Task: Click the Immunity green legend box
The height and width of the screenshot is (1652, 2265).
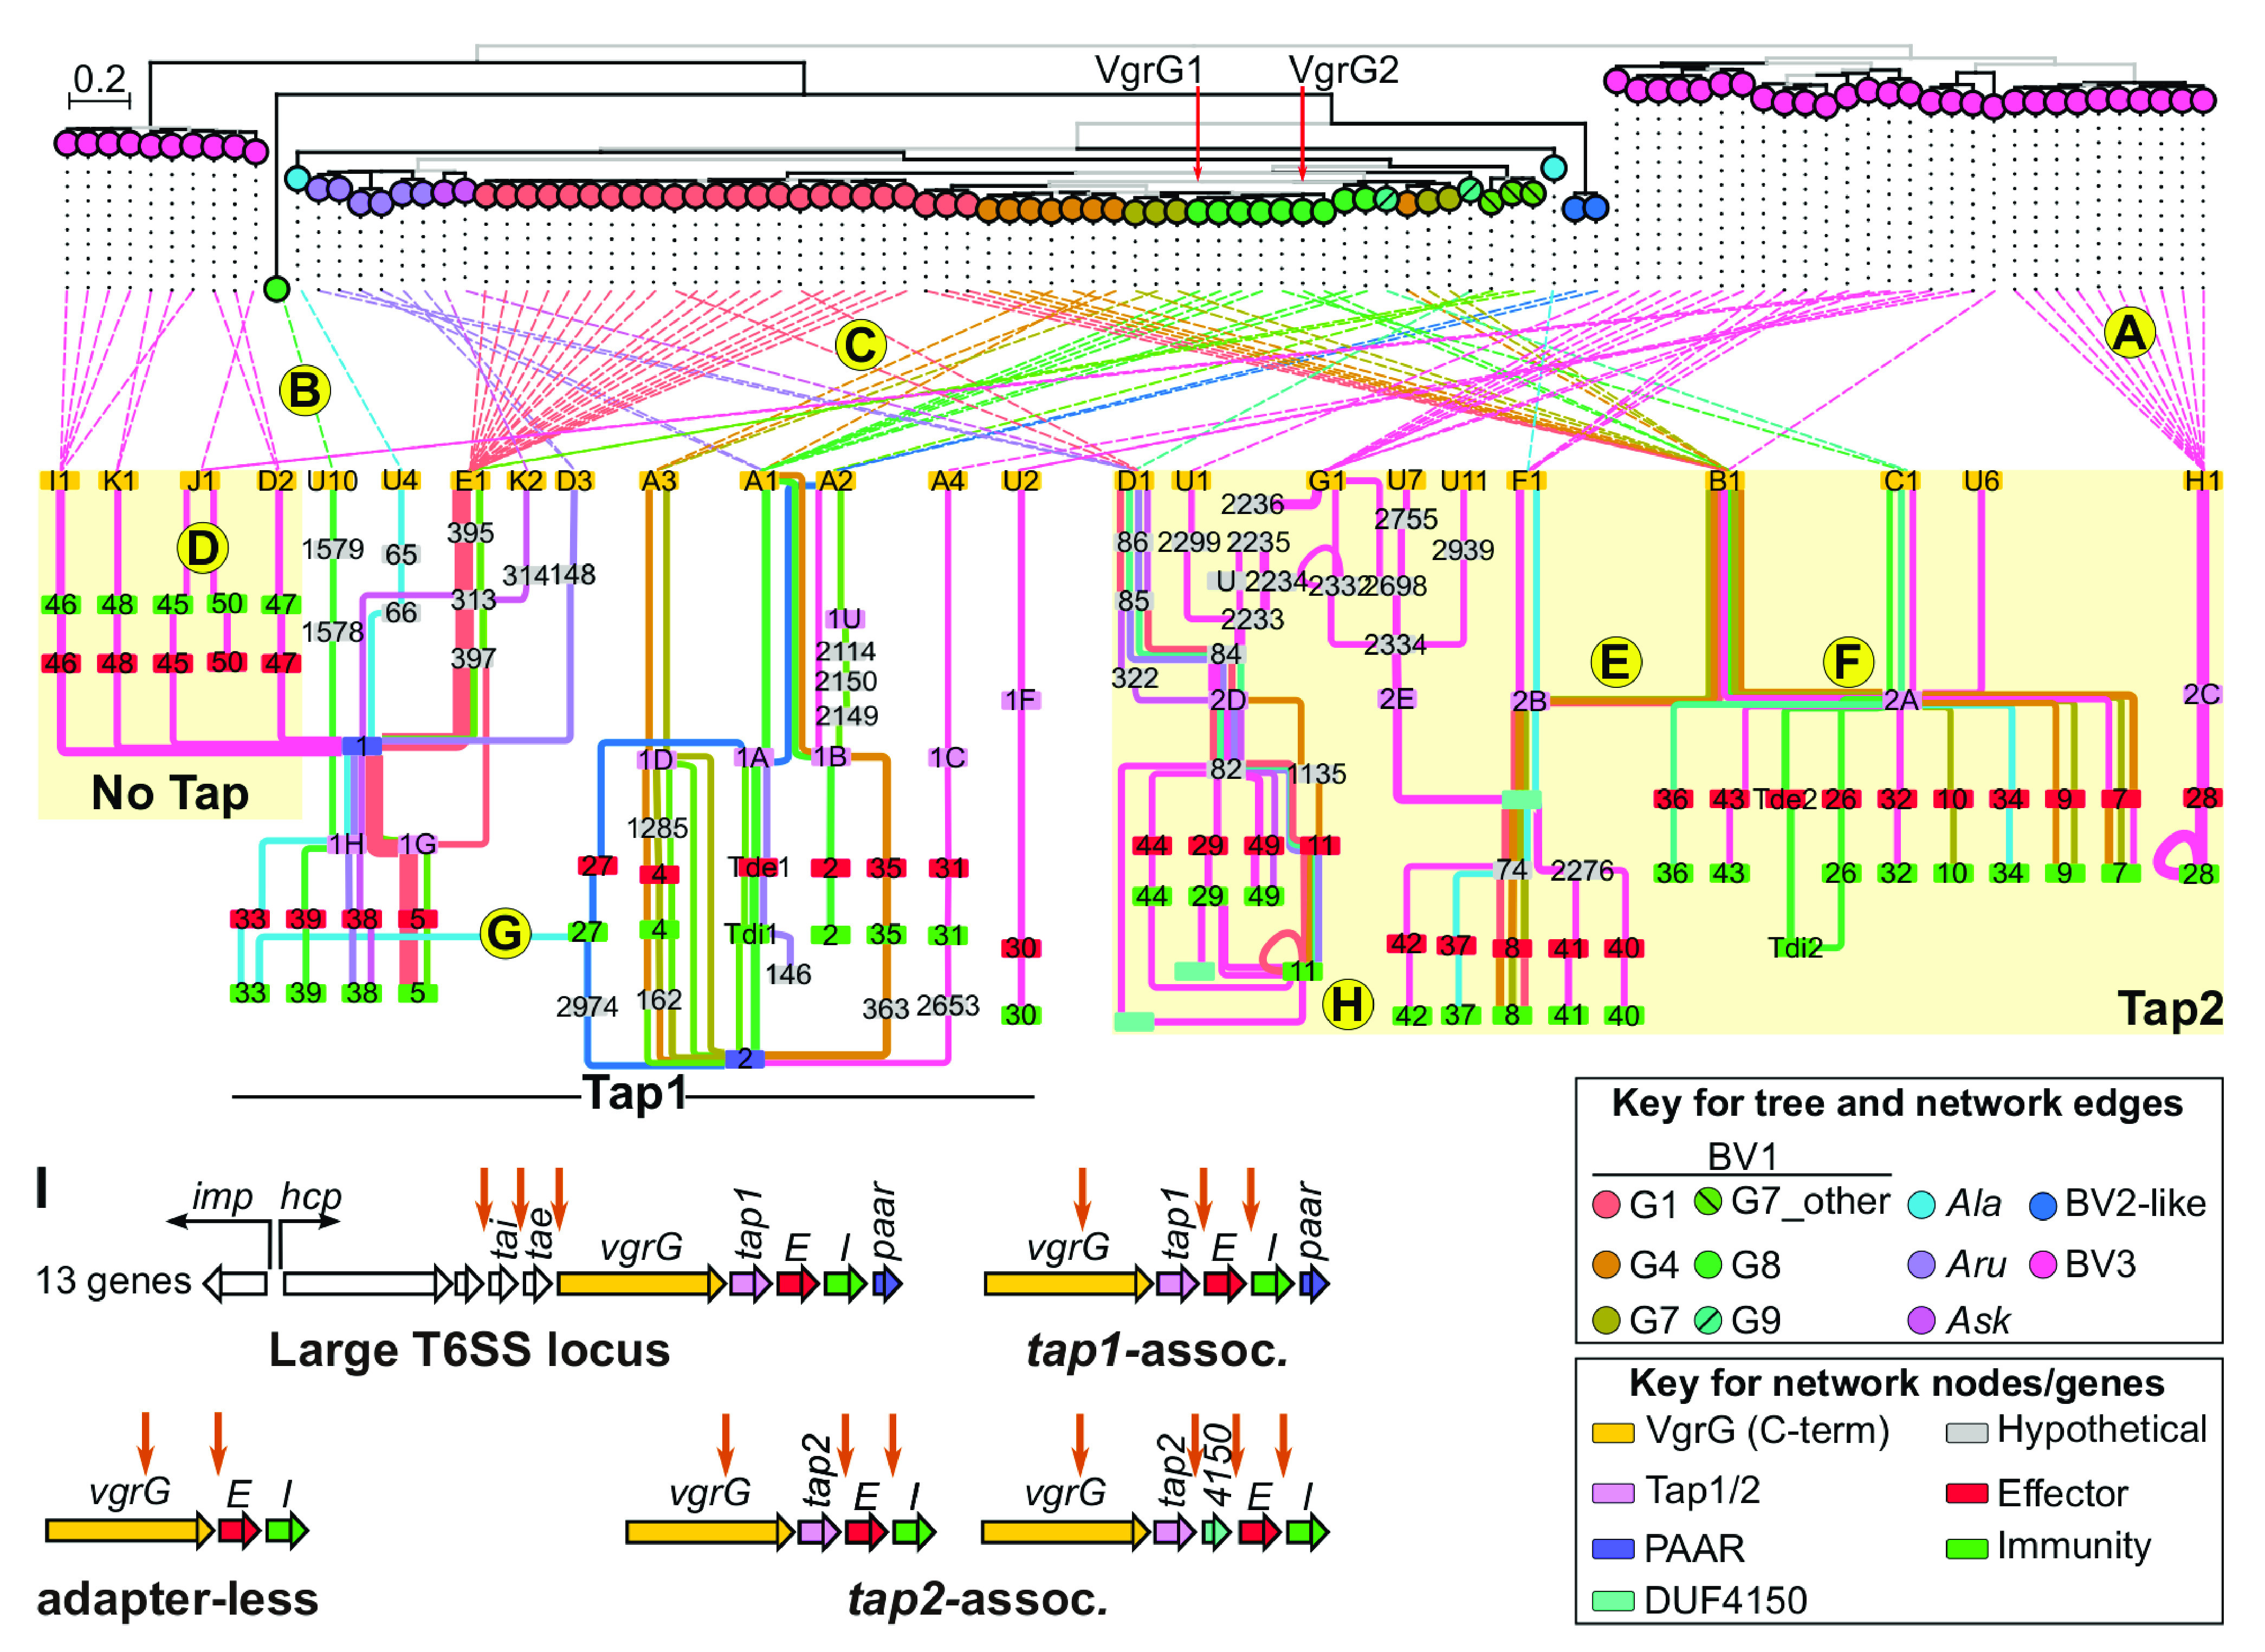Action: (1967, 1549)
